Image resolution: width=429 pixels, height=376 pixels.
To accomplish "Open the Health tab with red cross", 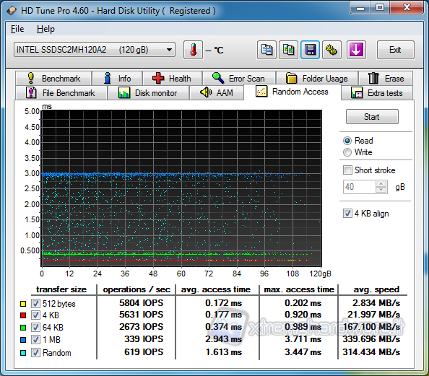I will click(x=172, y=79).
